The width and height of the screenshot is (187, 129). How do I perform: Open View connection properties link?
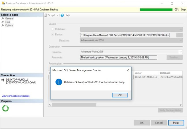[16, 96]
